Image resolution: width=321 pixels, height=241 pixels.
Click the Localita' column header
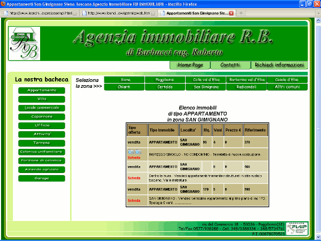tap(190, 130)
